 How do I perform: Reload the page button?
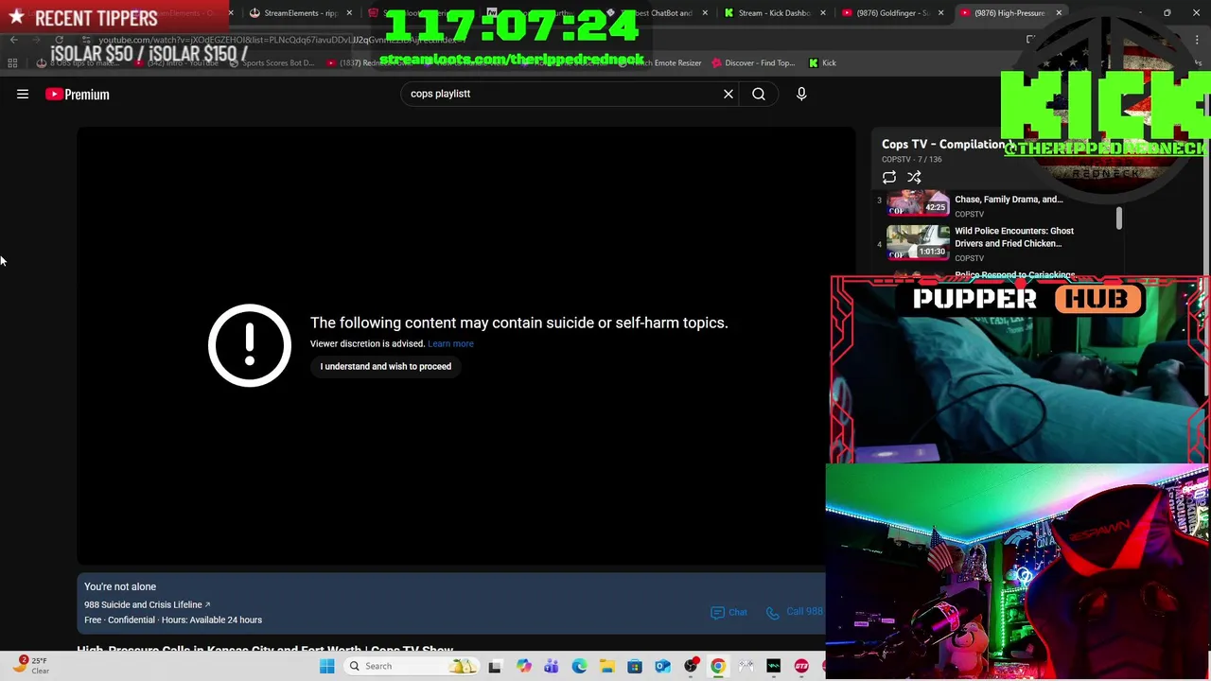60,40
